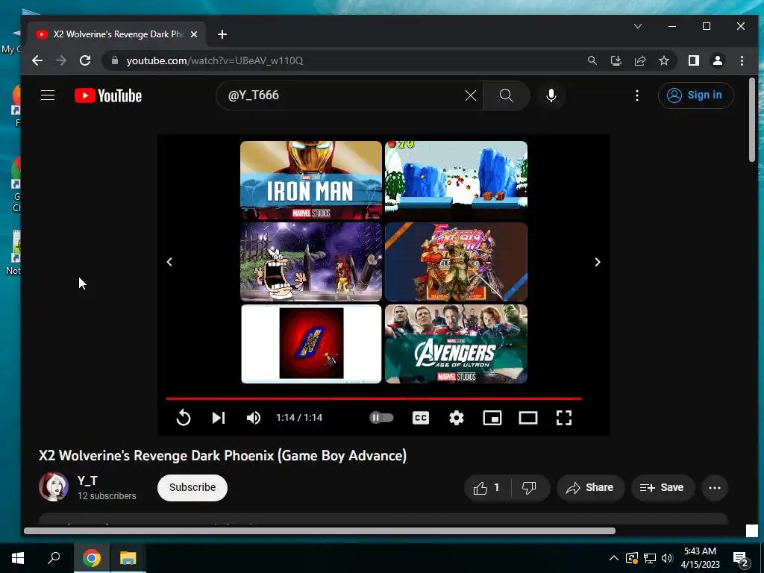This screenshot has width=764, height=573.
Task: Open the Y_T channel avatar
Action: pos(54,486)
